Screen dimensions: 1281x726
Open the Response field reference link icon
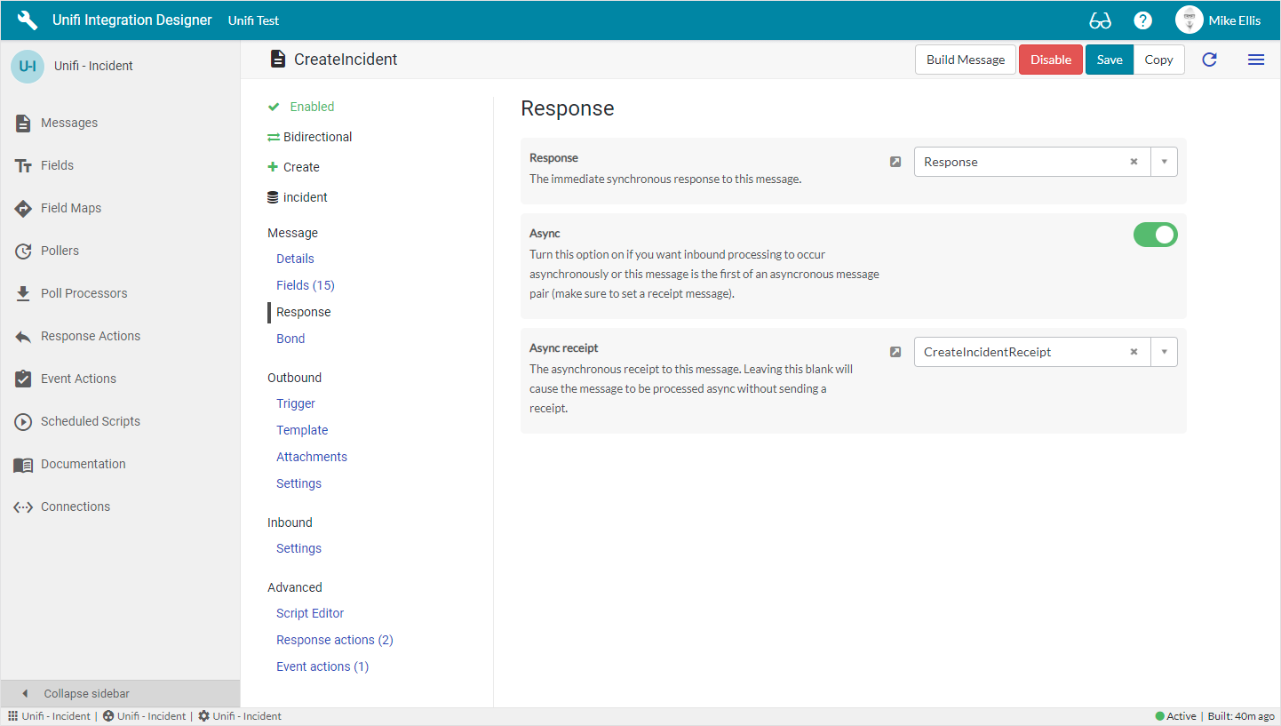click(895, 162)
